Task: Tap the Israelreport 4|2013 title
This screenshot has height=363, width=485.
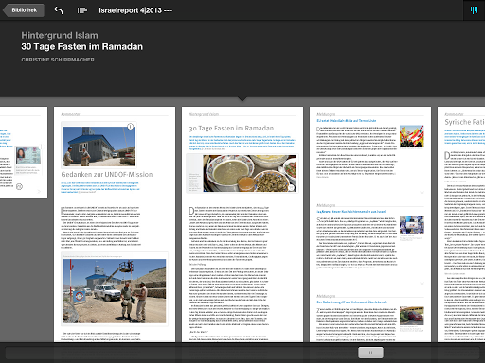Action: [x=135, y=10]
